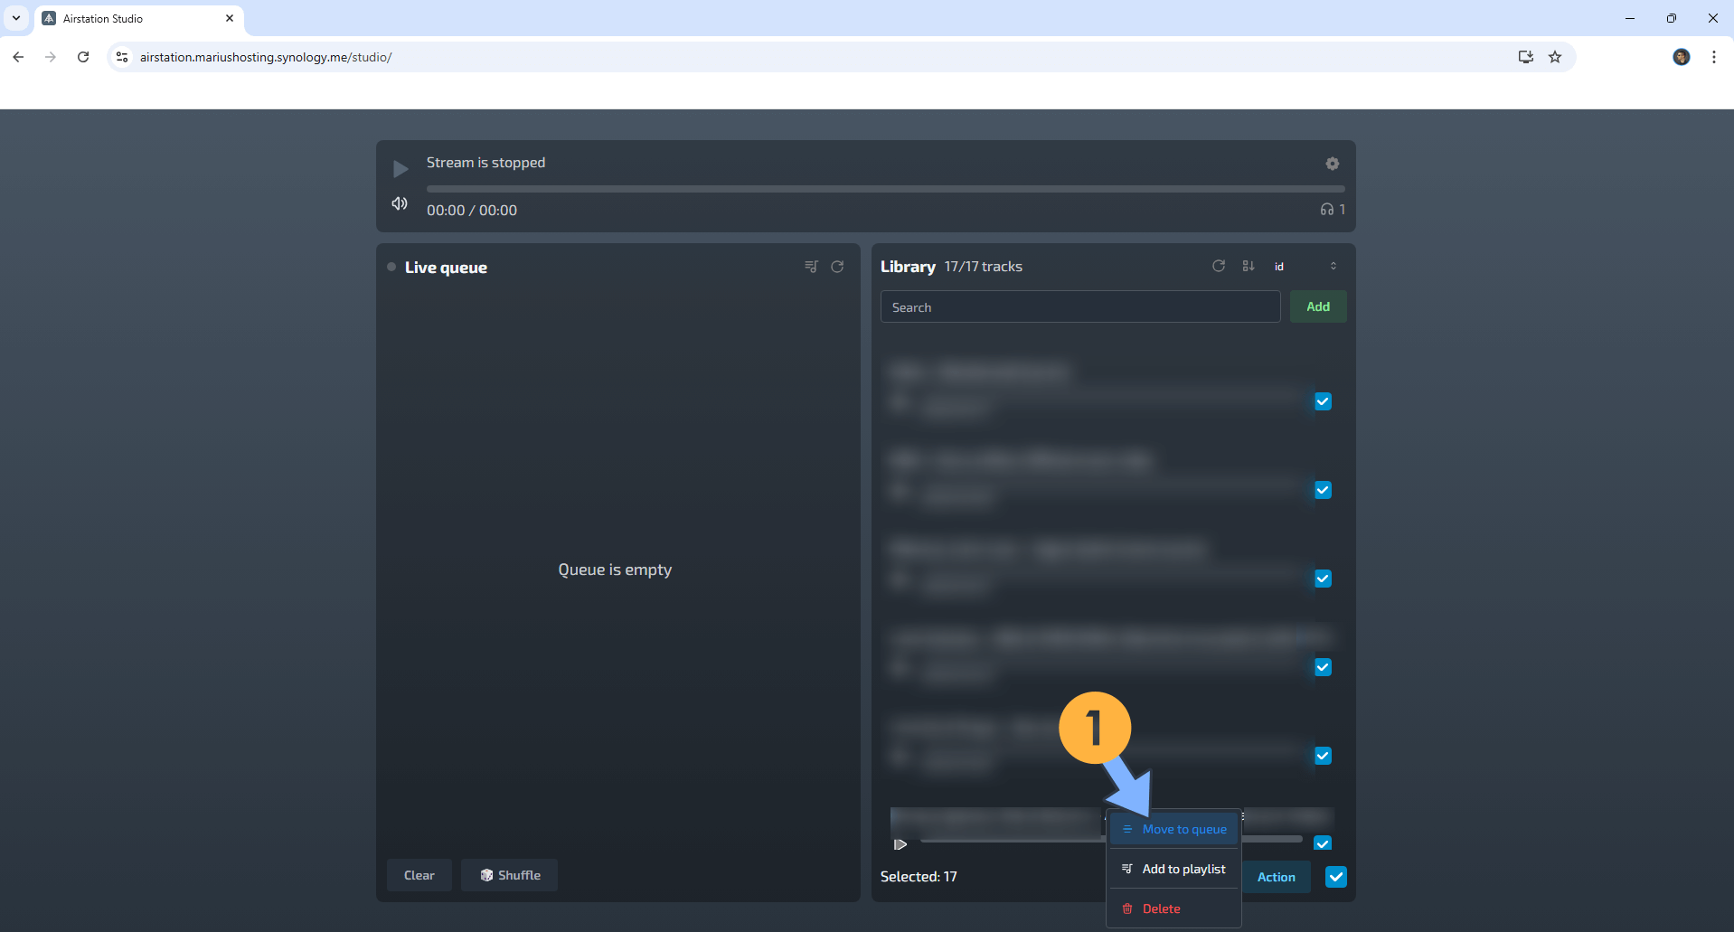The height and width of the screenshot is (932, 1734).
Task: Refresh the Library track list
Action: (1219, 266)
